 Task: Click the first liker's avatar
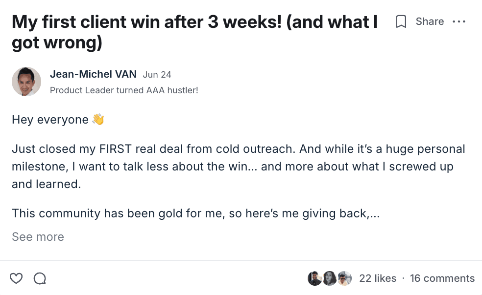(314, 278)
